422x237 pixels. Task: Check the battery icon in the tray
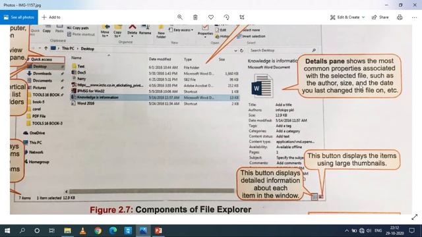[354, 230]
